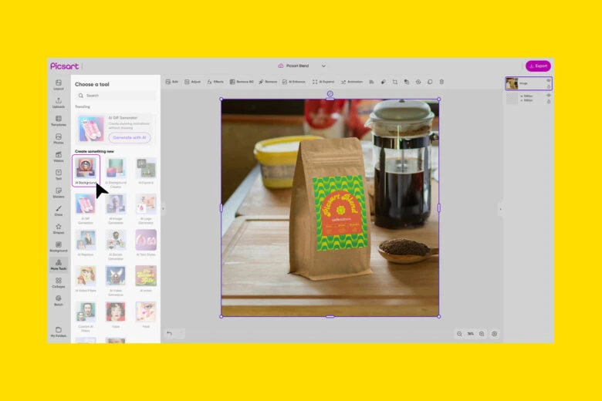Image resolution: width=602 pixels, height=401 pixels.
Task: Select the Draw tool in the sidebar
Action: [59, 210]
